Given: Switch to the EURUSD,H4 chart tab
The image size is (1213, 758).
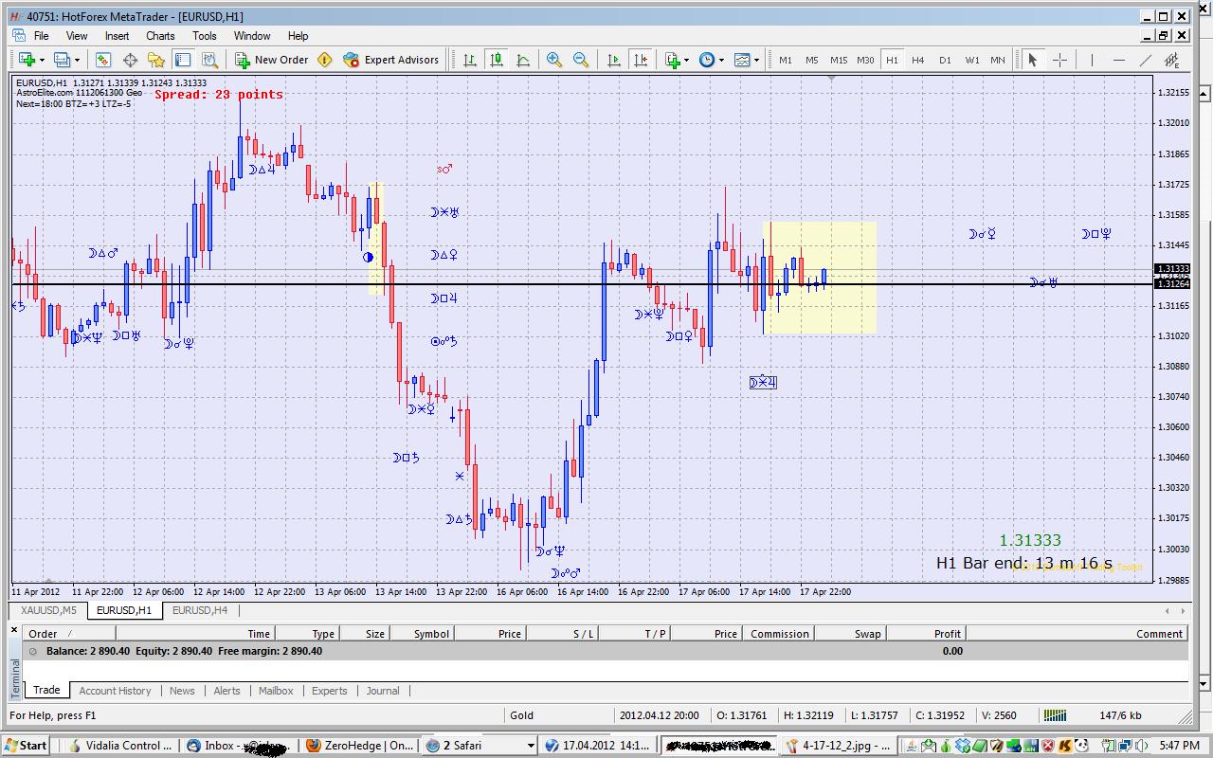Looking at the screenshot, I should pyautogui.click(x=200, y=611).
